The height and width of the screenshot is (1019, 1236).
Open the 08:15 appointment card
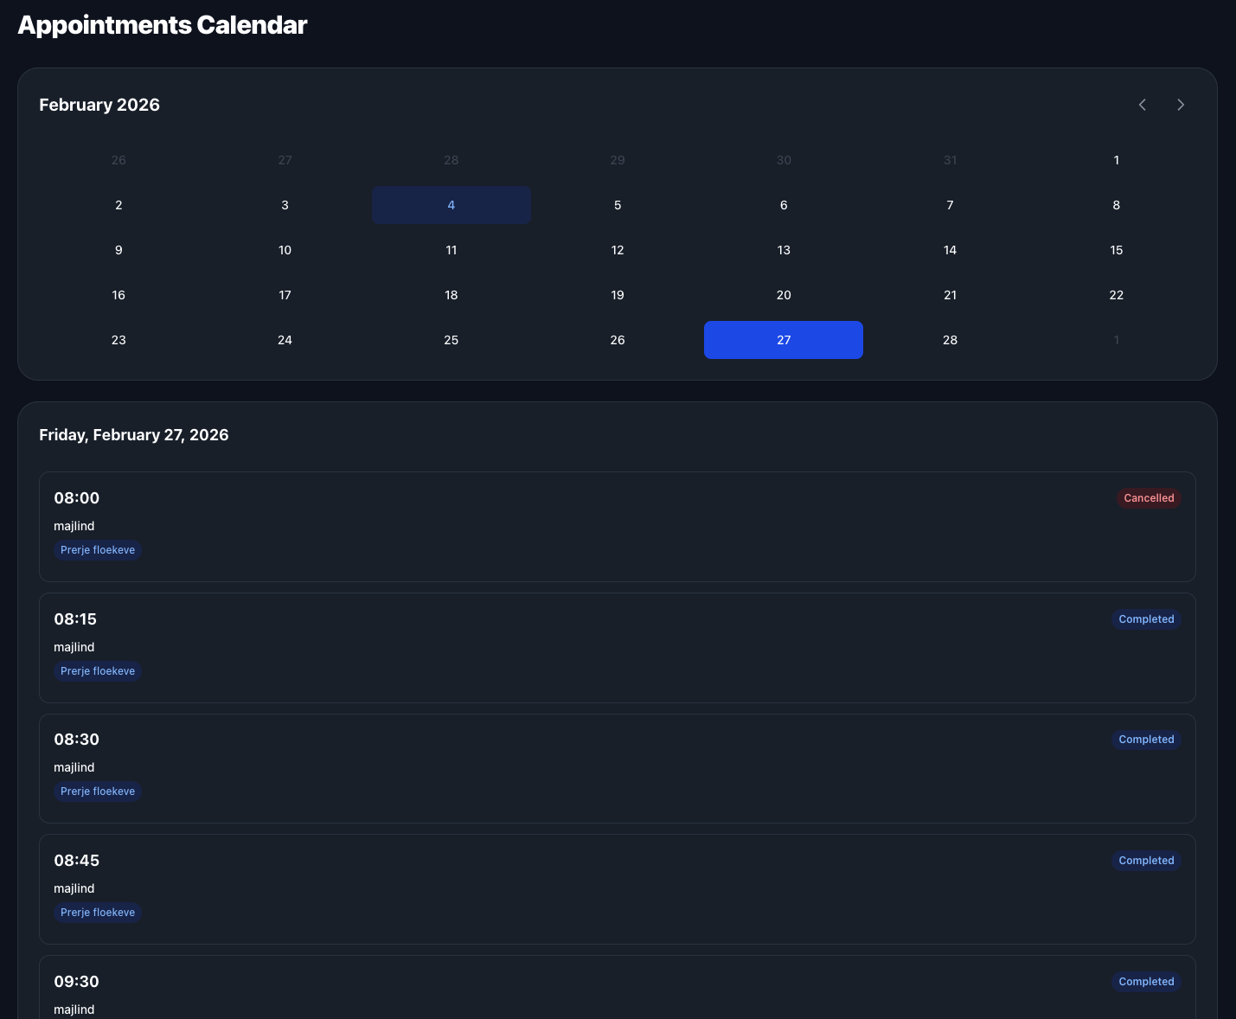pyautogui.click(x=618, y=648)
